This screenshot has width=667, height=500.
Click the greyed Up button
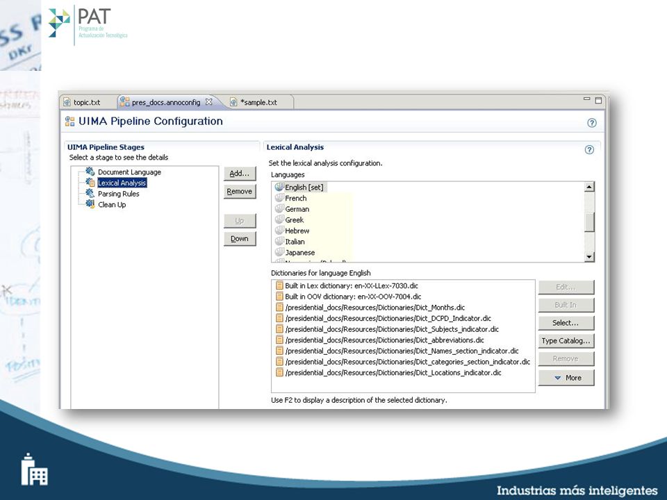tap(240, 221)
